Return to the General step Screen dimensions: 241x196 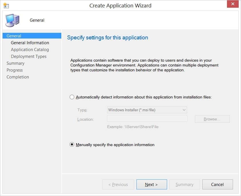(14, 36)
